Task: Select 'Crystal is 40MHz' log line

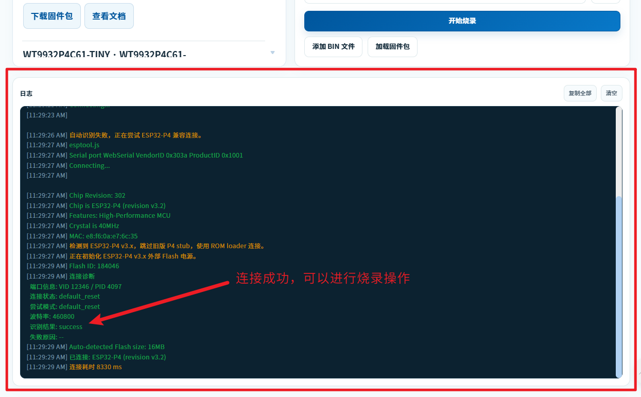Action: coord(73,226)
